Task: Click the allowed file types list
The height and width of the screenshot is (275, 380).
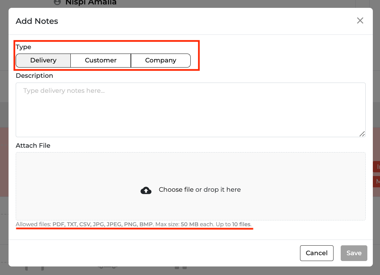Action: click(102, 225)
